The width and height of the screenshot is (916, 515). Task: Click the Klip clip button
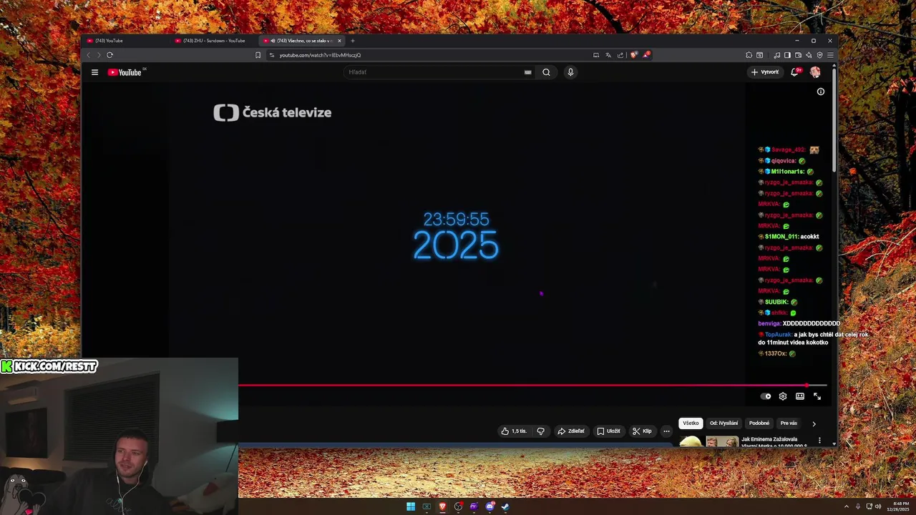(x=642, y=431)
